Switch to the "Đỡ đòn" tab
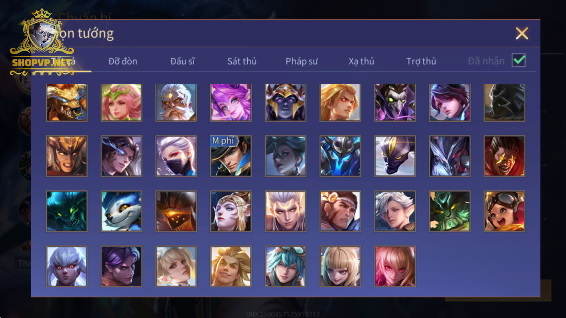Image resolution: width=566 pixels, height=318 pixels. tap(123, 61)
